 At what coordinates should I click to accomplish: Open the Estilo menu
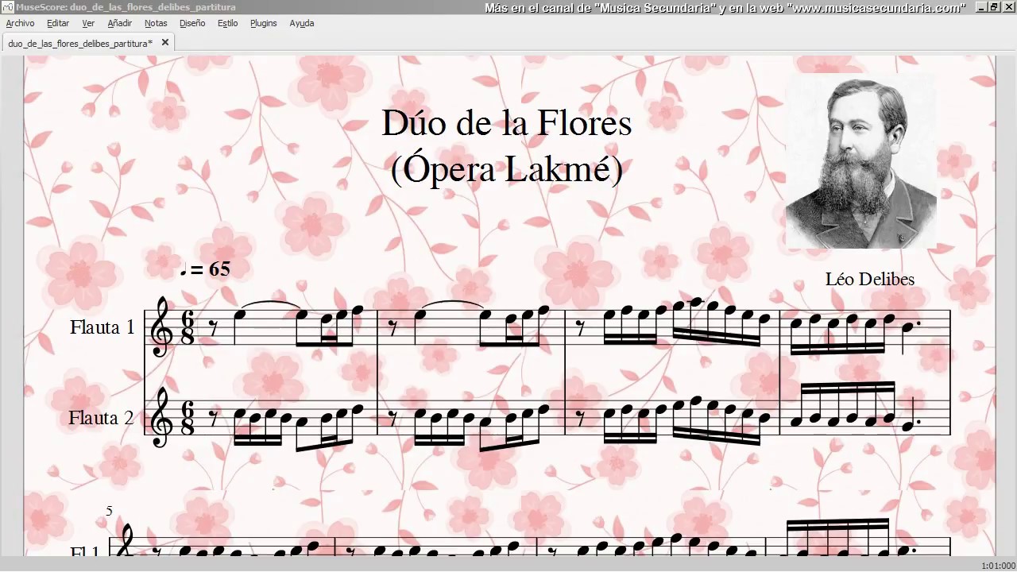228,23
